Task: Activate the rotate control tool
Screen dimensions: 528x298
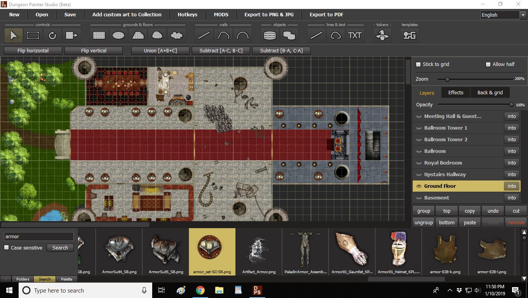Action: click(52, 35)
